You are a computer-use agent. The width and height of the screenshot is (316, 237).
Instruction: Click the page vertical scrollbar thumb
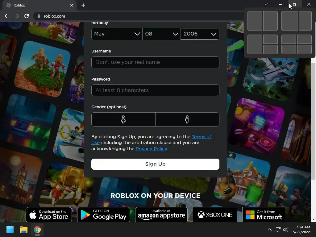[313, 121]
